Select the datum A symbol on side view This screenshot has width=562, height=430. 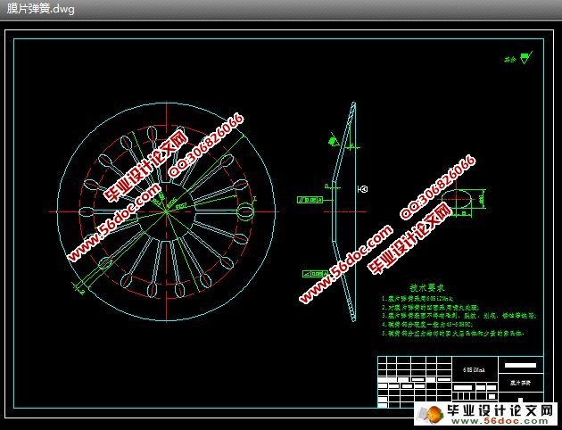[363, 189]
